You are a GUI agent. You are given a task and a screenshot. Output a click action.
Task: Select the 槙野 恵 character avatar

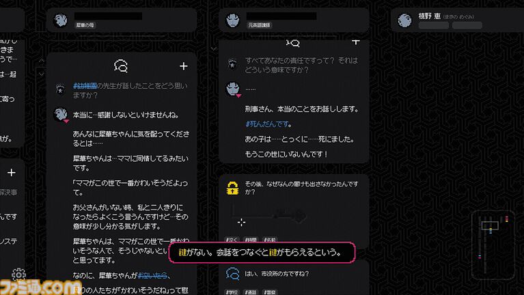coord(404,20)
